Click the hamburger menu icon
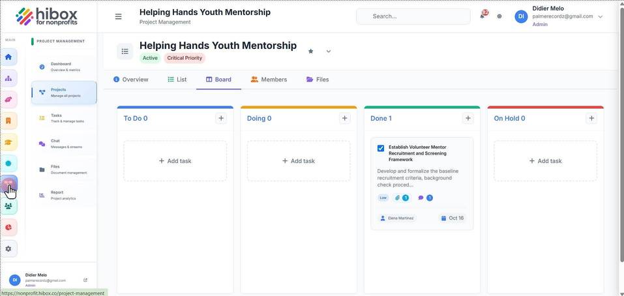This screenshot has height=296, width=624. click(x=118, y=17)
